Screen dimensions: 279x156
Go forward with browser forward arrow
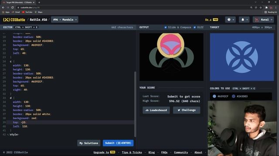(8, 8)
